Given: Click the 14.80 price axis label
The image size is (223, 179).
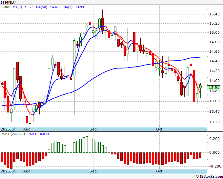Looking at the screenshot, I should pos(214,42).
